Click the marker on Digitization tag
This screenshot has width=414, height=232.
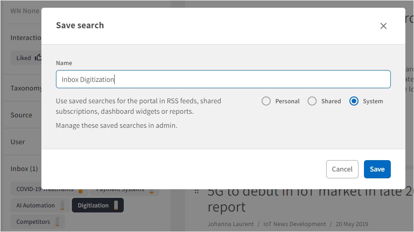[x=116, y=205]
